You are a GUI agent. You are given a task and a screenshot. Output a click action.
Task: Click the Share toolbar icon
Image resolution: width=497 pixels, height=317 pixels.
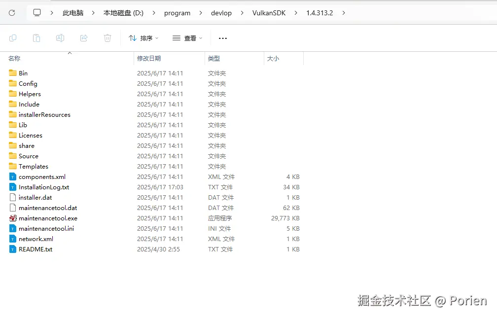coord(84,38)
